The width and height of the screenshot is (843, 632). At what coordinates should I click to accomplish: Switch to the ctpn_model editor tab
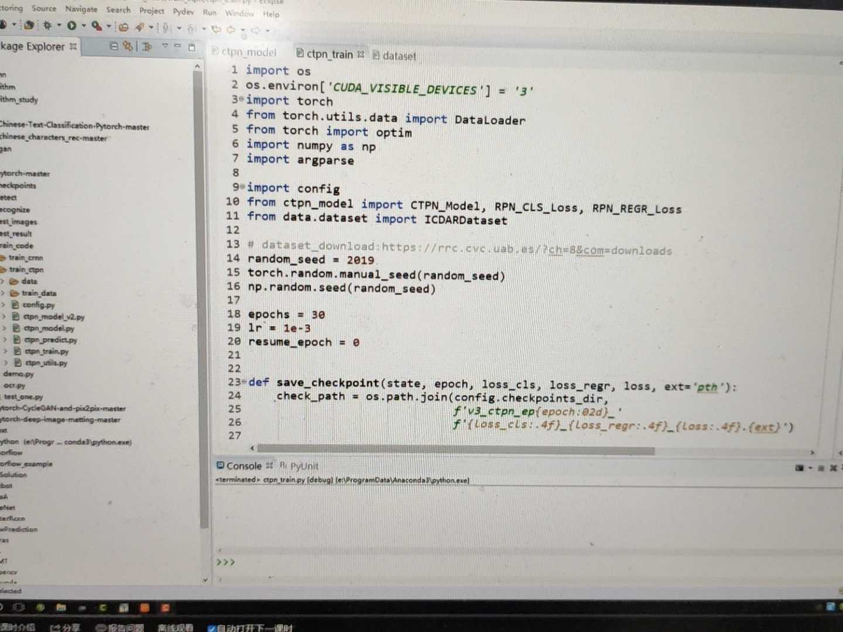point(244,52)
